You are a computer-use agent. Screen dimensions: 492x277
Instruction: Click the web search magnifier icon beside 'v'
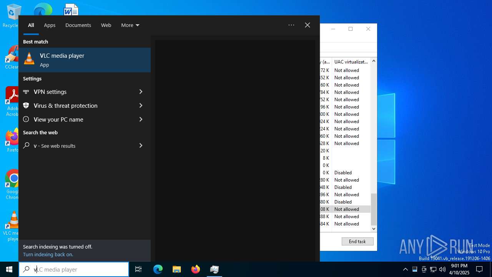pyautogui.click(x=26, y=145)
